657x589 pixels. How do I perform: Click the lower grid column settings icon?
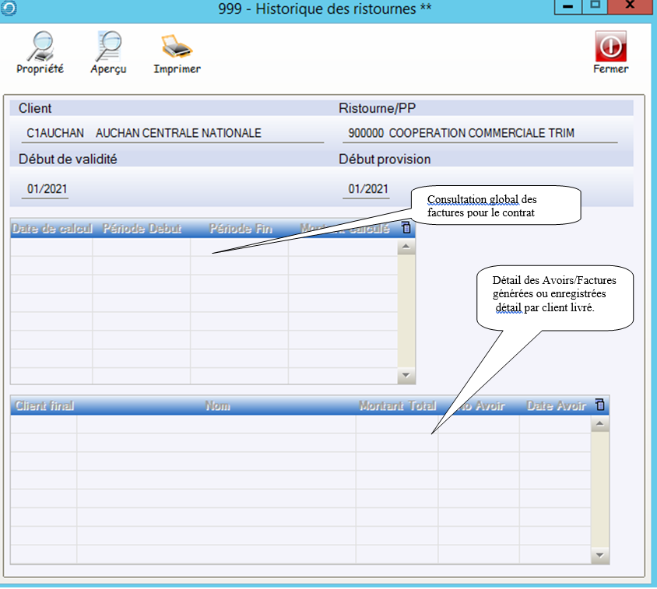pos(599,405)
